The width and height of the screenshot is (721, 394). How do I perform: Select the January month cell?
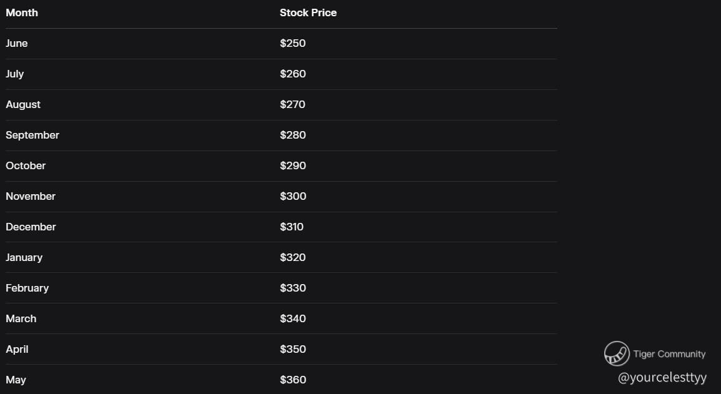point(24,257)
